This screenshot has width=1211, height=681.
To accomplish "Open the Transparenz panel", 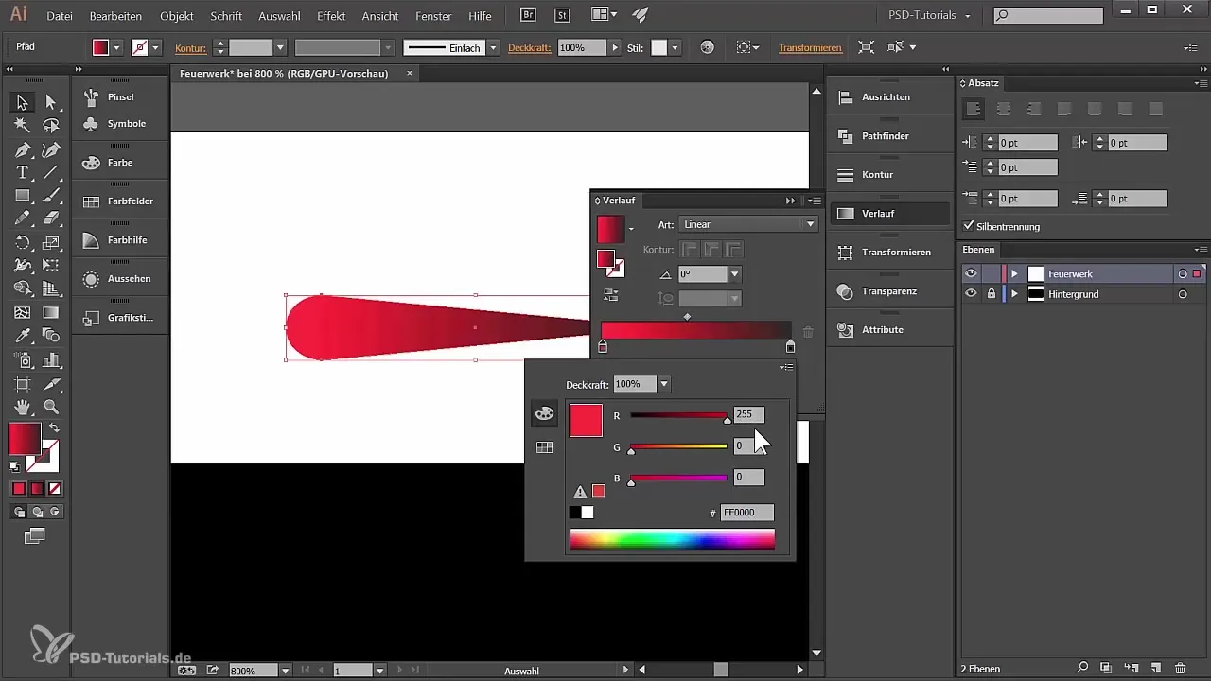I will pos(889,291).
